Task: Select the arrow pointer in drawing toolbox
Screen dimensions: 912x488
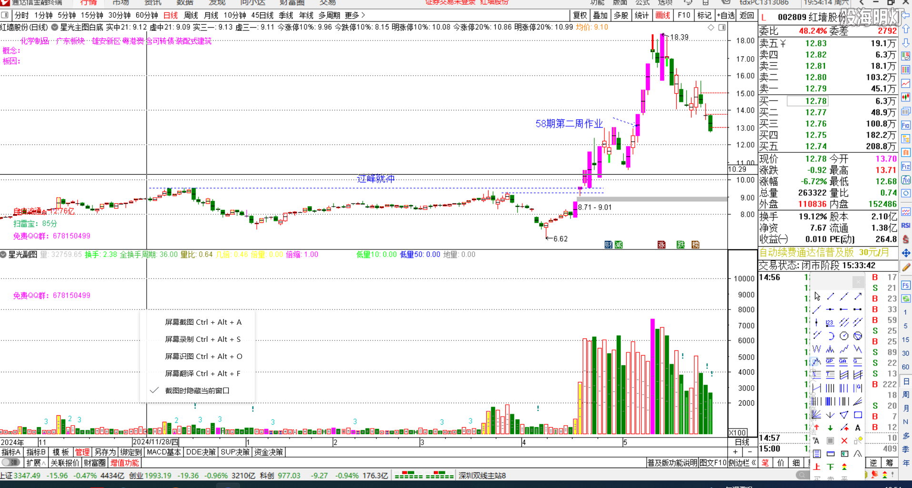Action: coord(817,297)
